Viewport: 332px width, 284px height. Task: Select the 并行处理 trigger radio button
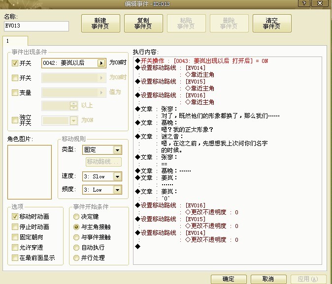tap(76, 258)
